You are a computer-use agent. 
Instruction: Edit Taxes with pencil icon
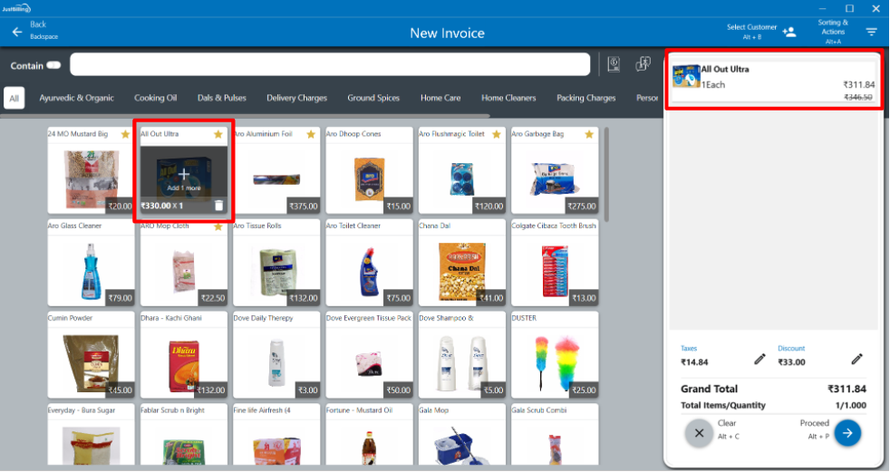(759, 360)
